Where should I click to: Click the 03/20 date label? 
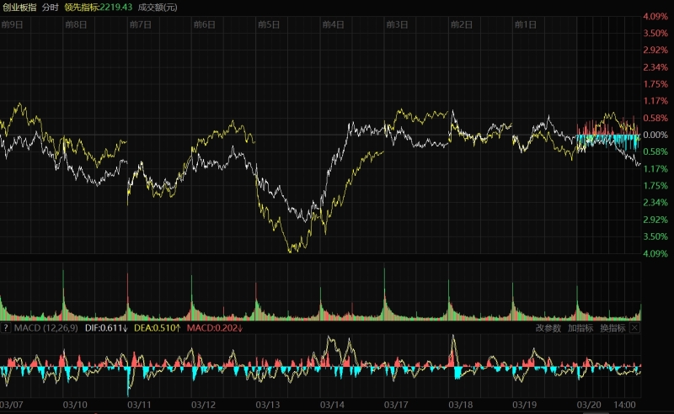pyautogui.click(x=588, y=405)
